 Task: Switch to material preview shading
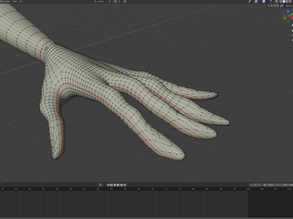pyautogui.click(x=287, y=1)
